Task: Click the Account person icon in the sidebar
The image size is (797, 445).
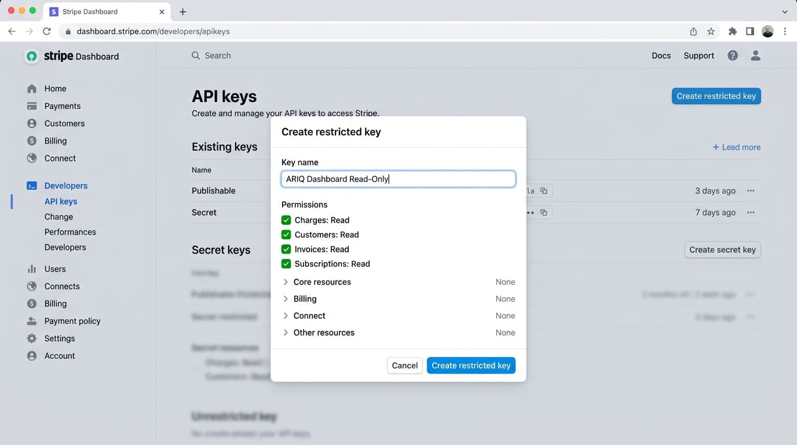Action: click(x=32, y=356)
